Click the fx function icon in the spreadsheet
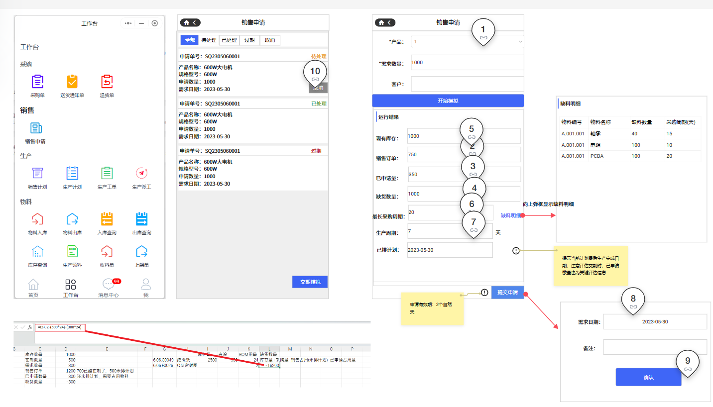Screen dimensions: 713x407 [x=30, y=327]
